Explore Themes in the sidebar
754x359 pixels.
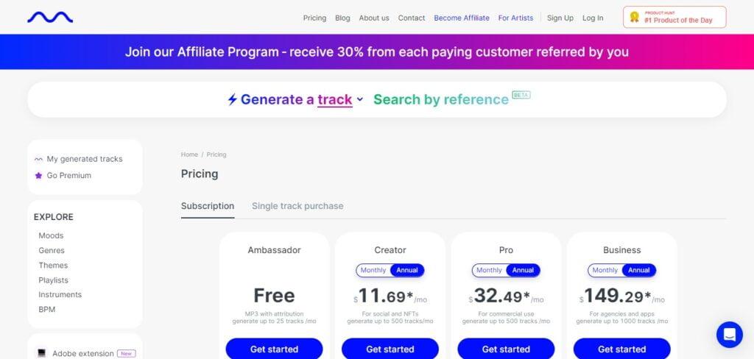[x=53, y=266]
